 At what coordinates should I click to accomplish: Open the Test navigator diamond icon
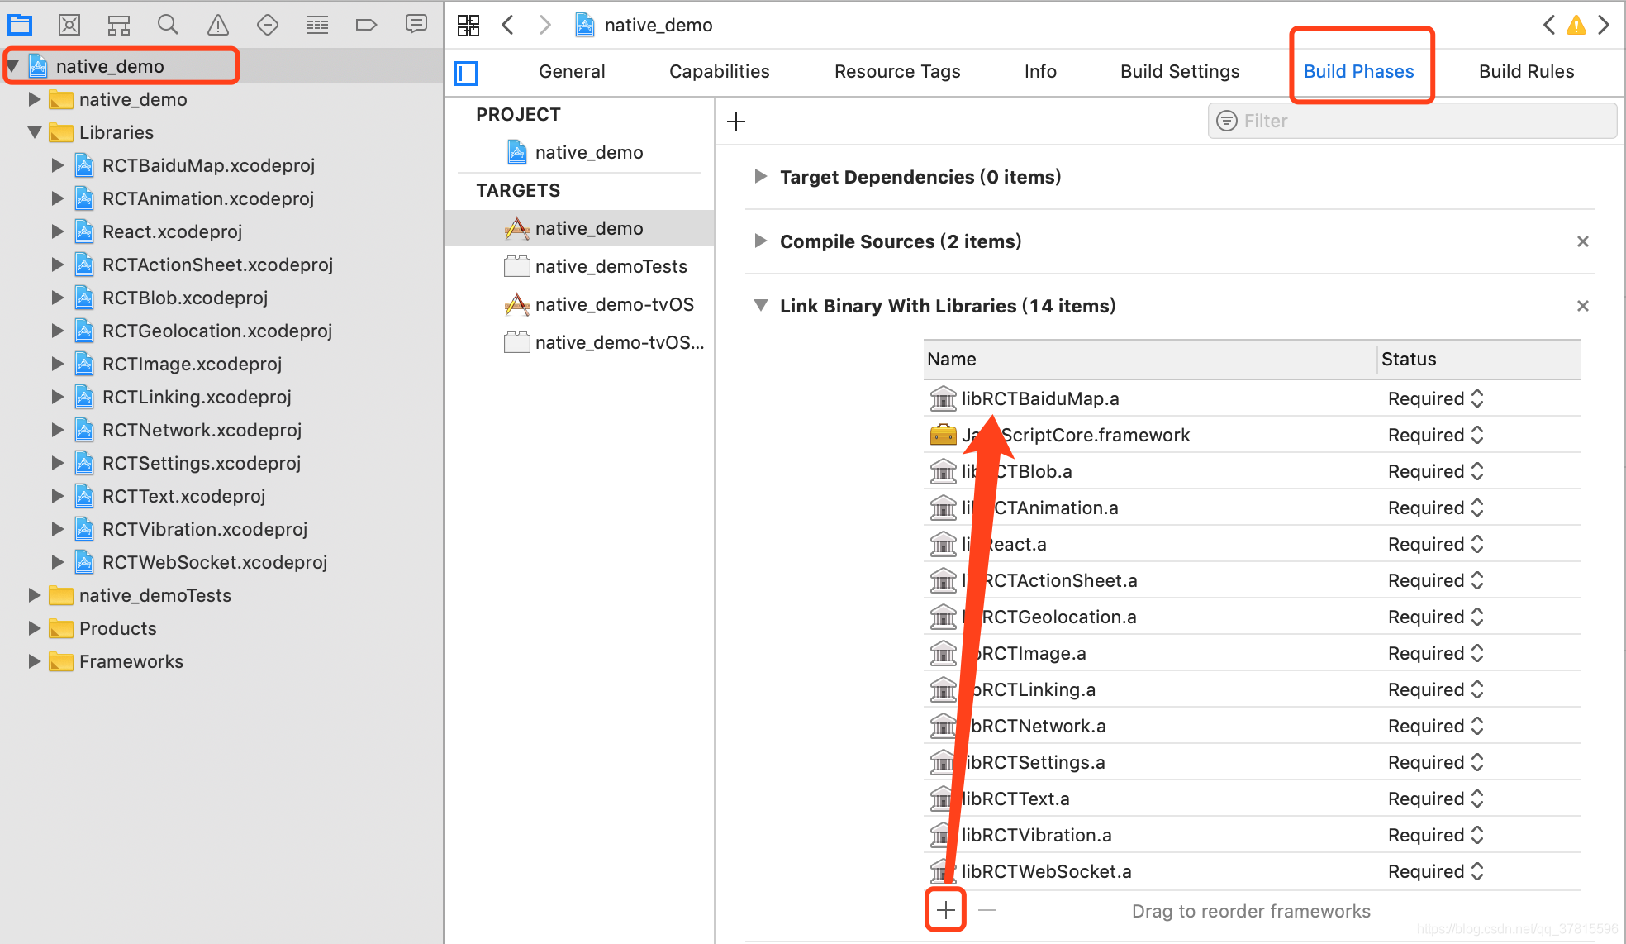[268, 25]
